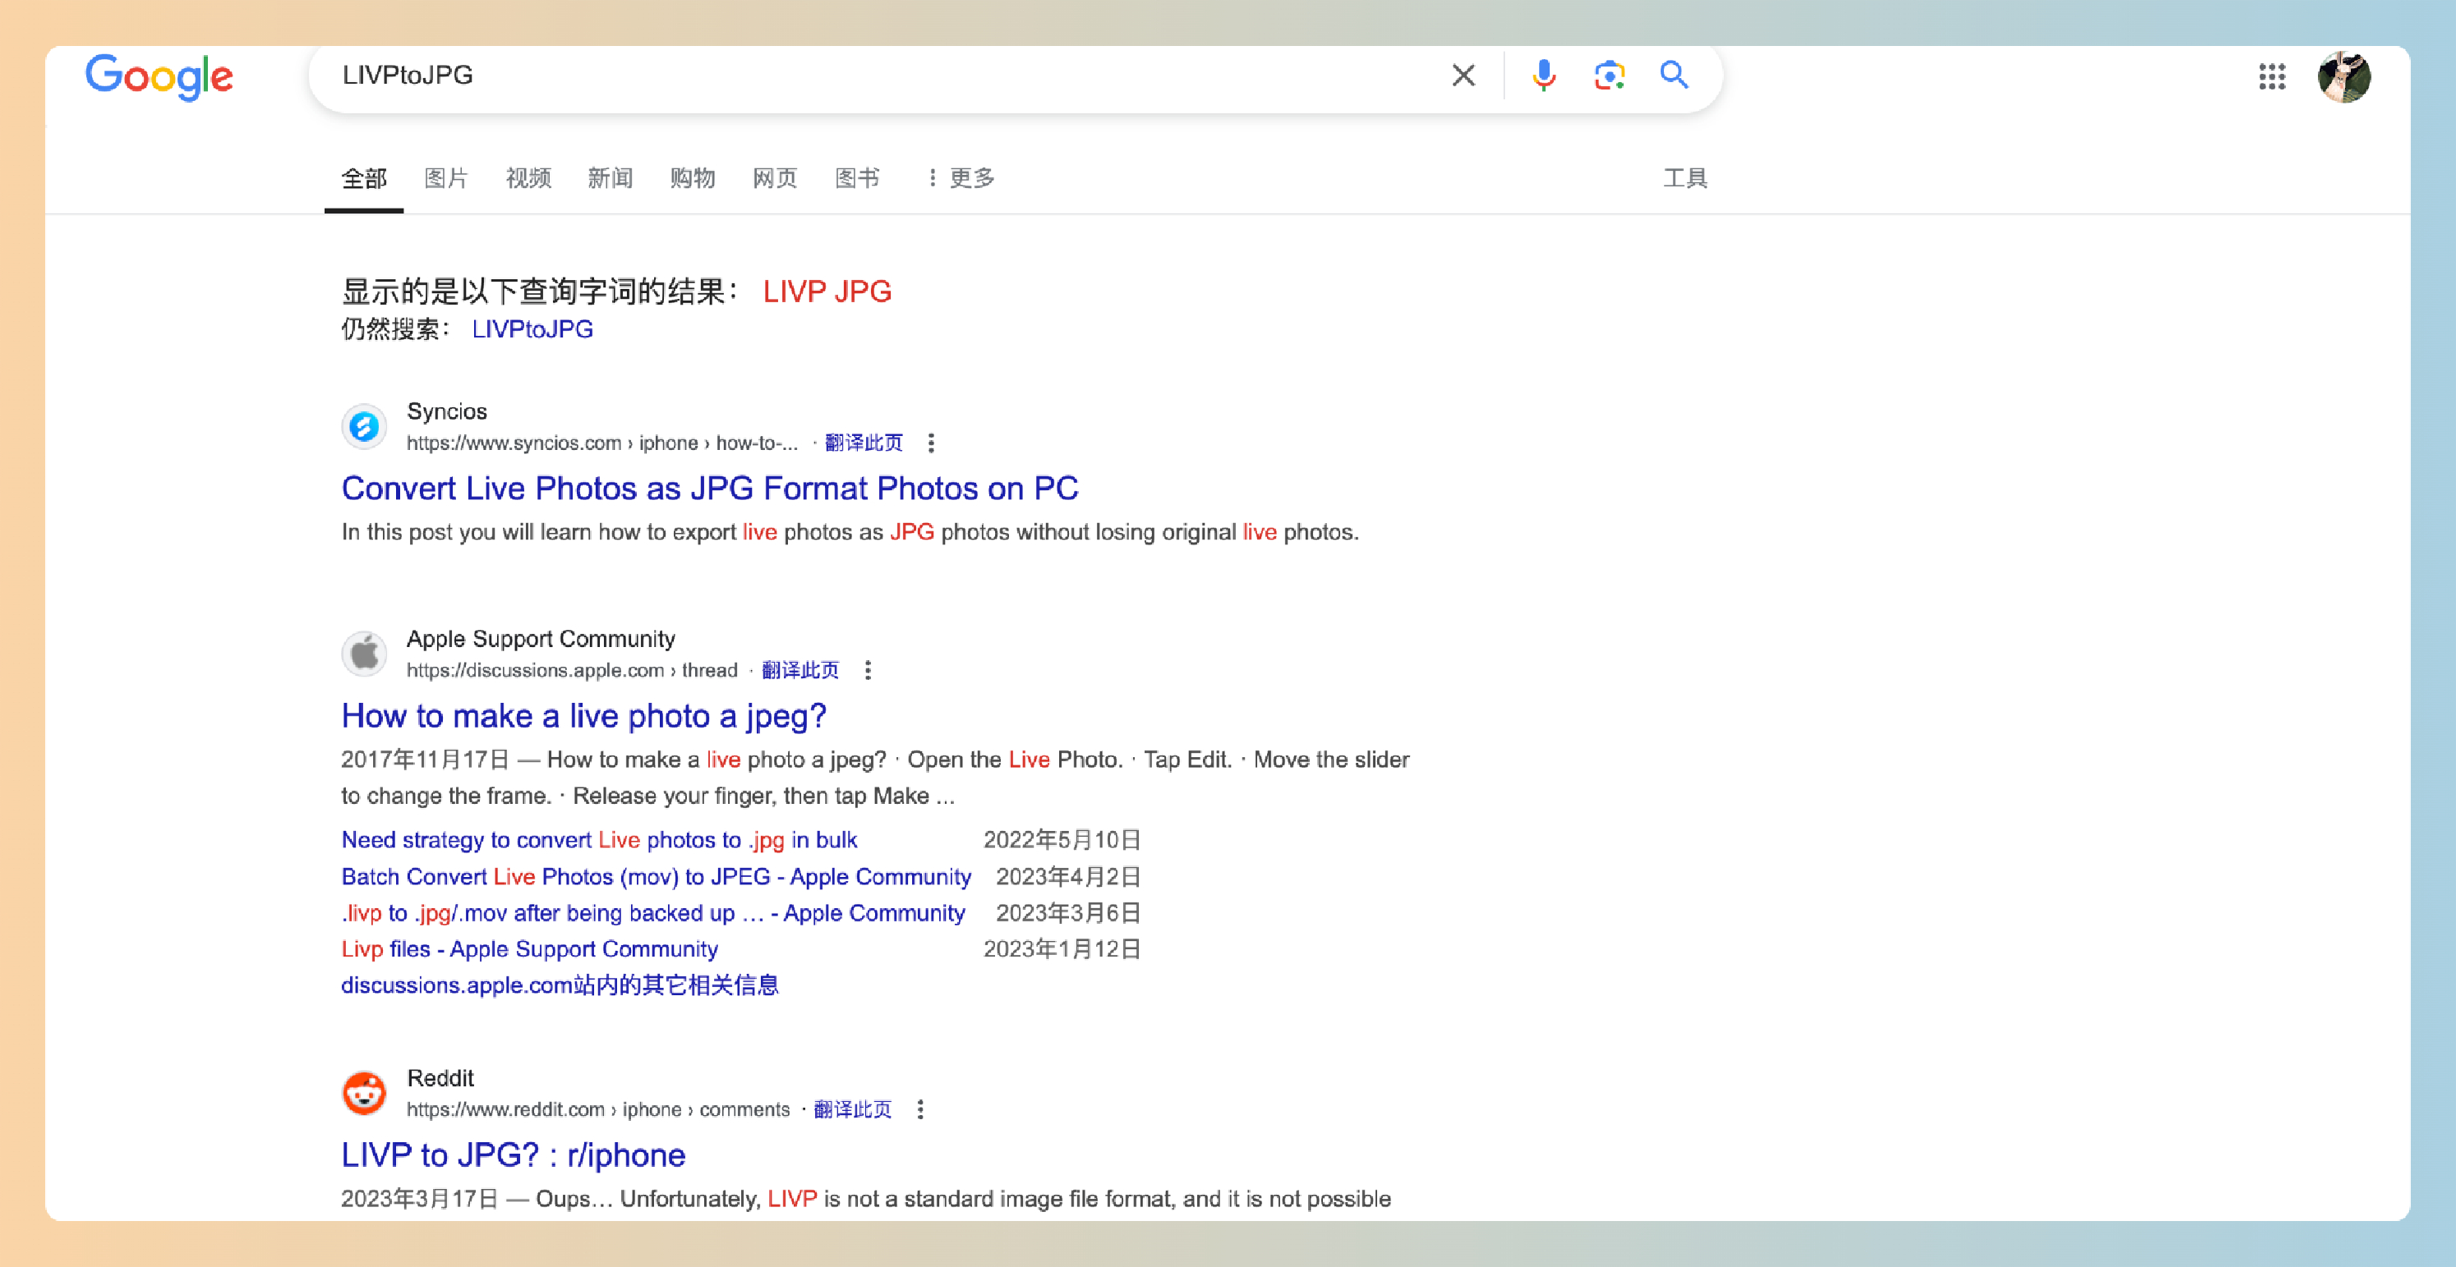Image resolution: width=2456 pixels, height=1267 pixels.
Task: Switch to the 视频 tab
Action: tap(528, 178)
